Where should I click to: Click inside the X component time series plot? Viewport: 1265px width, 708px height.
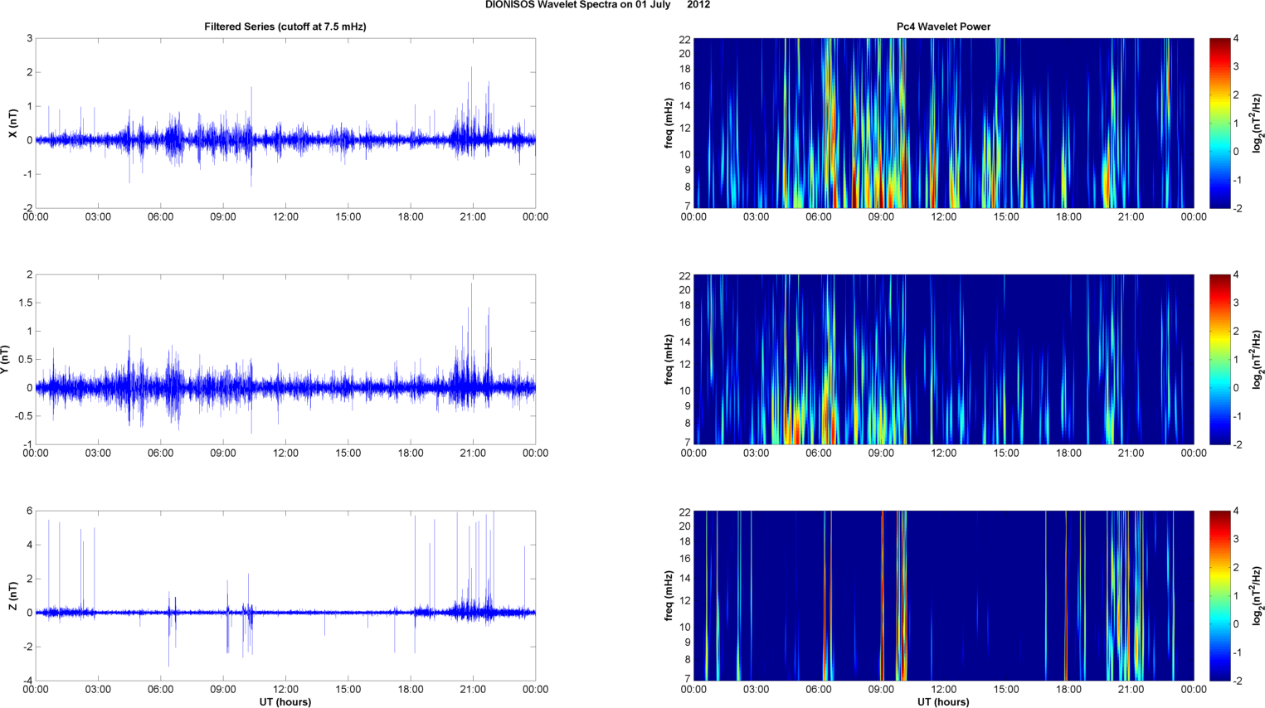coord(285,123)
